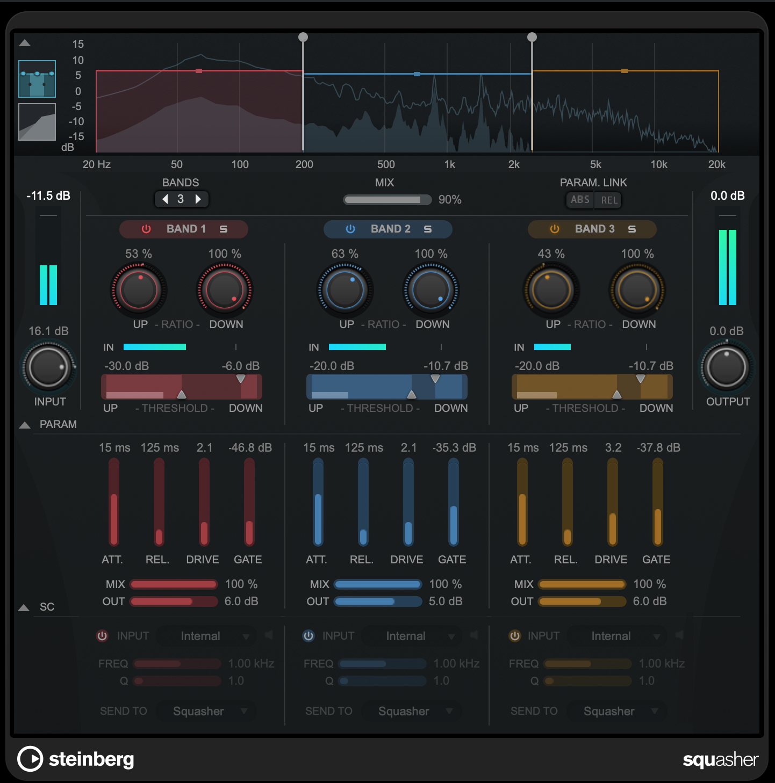Open Band 1 SEND TO dropdown
Screen dimensions: 775x783
click(206, 712)
